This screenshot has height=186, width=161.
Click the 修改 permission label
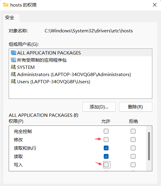pyautogui.click(x=18, y=140)
